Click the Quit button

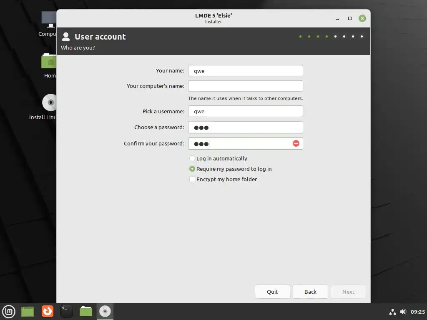(272, 292)
